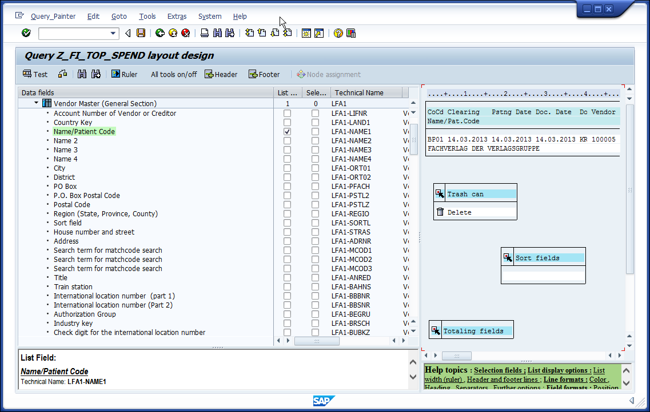Click the Trash can tool icon
This screenshot has width=650, height=412.
tap(440, 193)
